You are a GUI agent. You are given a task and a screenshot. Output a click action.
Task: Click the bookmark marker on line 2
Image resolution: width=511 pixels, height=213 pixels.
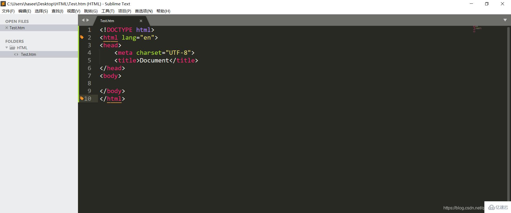(82, 37)
